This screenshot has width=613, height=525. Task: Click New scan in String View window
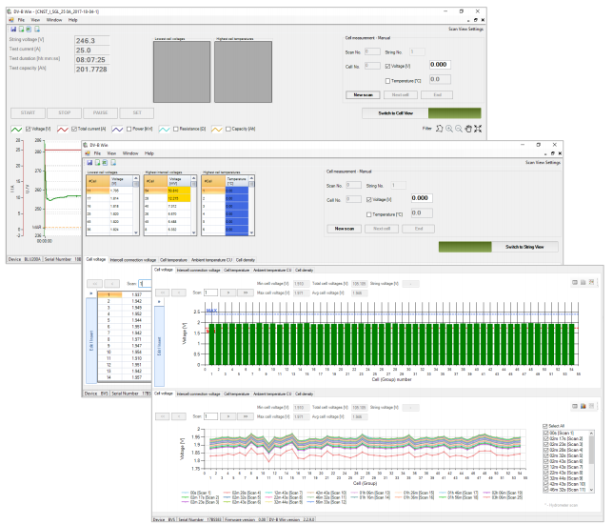pyautogui.click(x=363, y=95)
